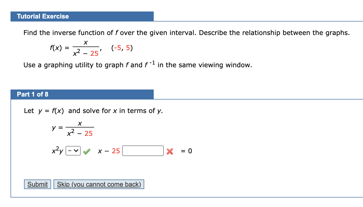
Task: Click the f(x) equation with fraction x over x²−25
Action: click(x=75, y=47)
